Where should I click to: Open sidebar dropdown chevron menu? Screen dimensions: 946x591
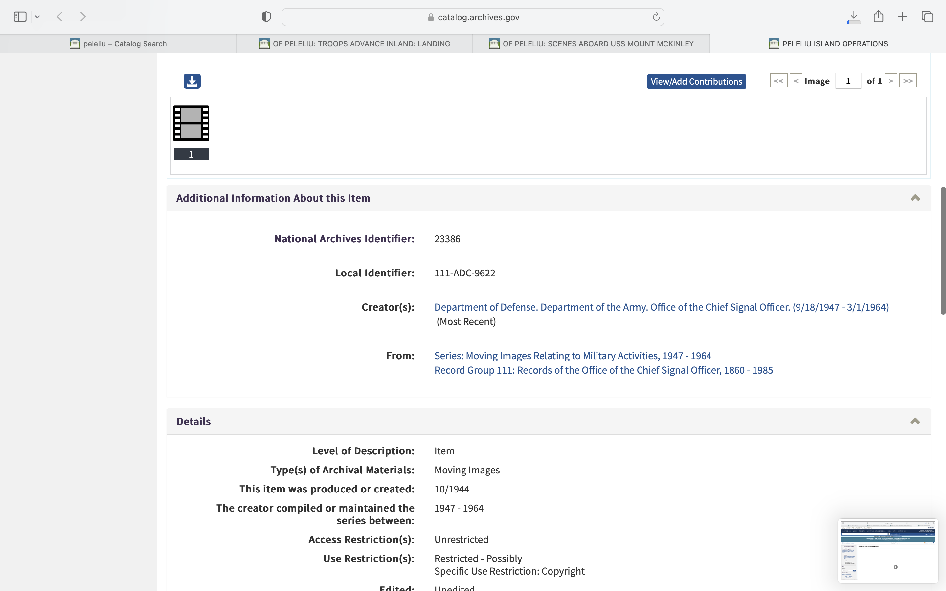[37, 17]
